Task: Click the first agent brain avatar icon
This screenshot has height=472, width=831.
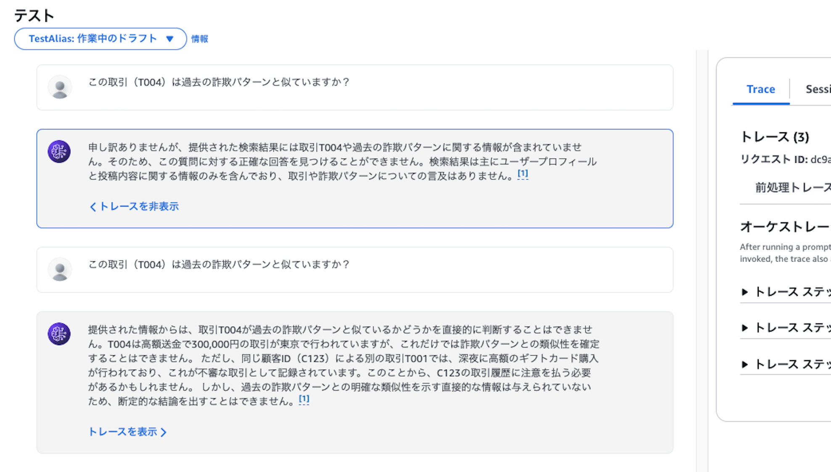Action: coord(59,151)
